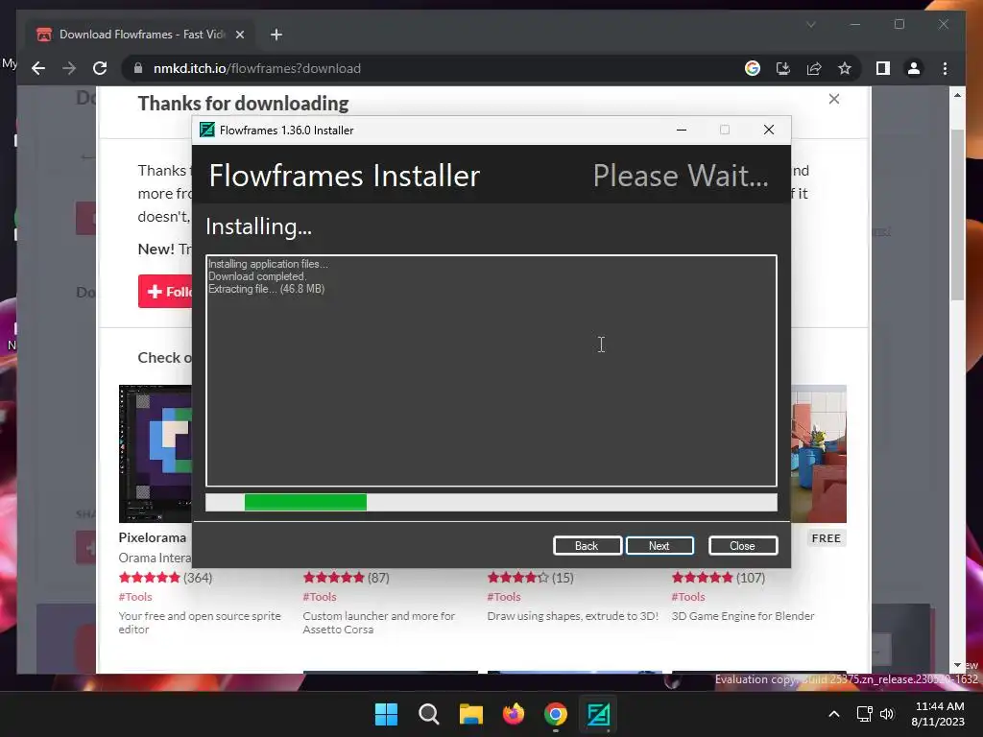Click the #Tools tag under the 87-rating item
Viewport: 983px width, 737px height.
320,597
